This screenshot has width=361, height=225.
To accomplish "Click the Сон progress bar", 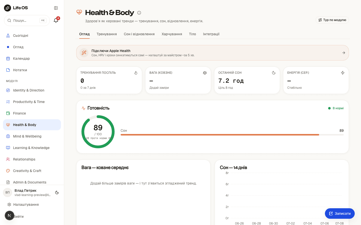I will pos(232,135).
